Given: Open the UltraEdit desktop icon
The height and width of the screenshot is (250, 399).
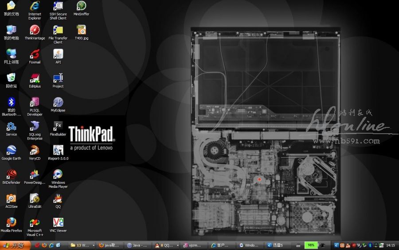Looking at the screenshot, I should (35, 199).
